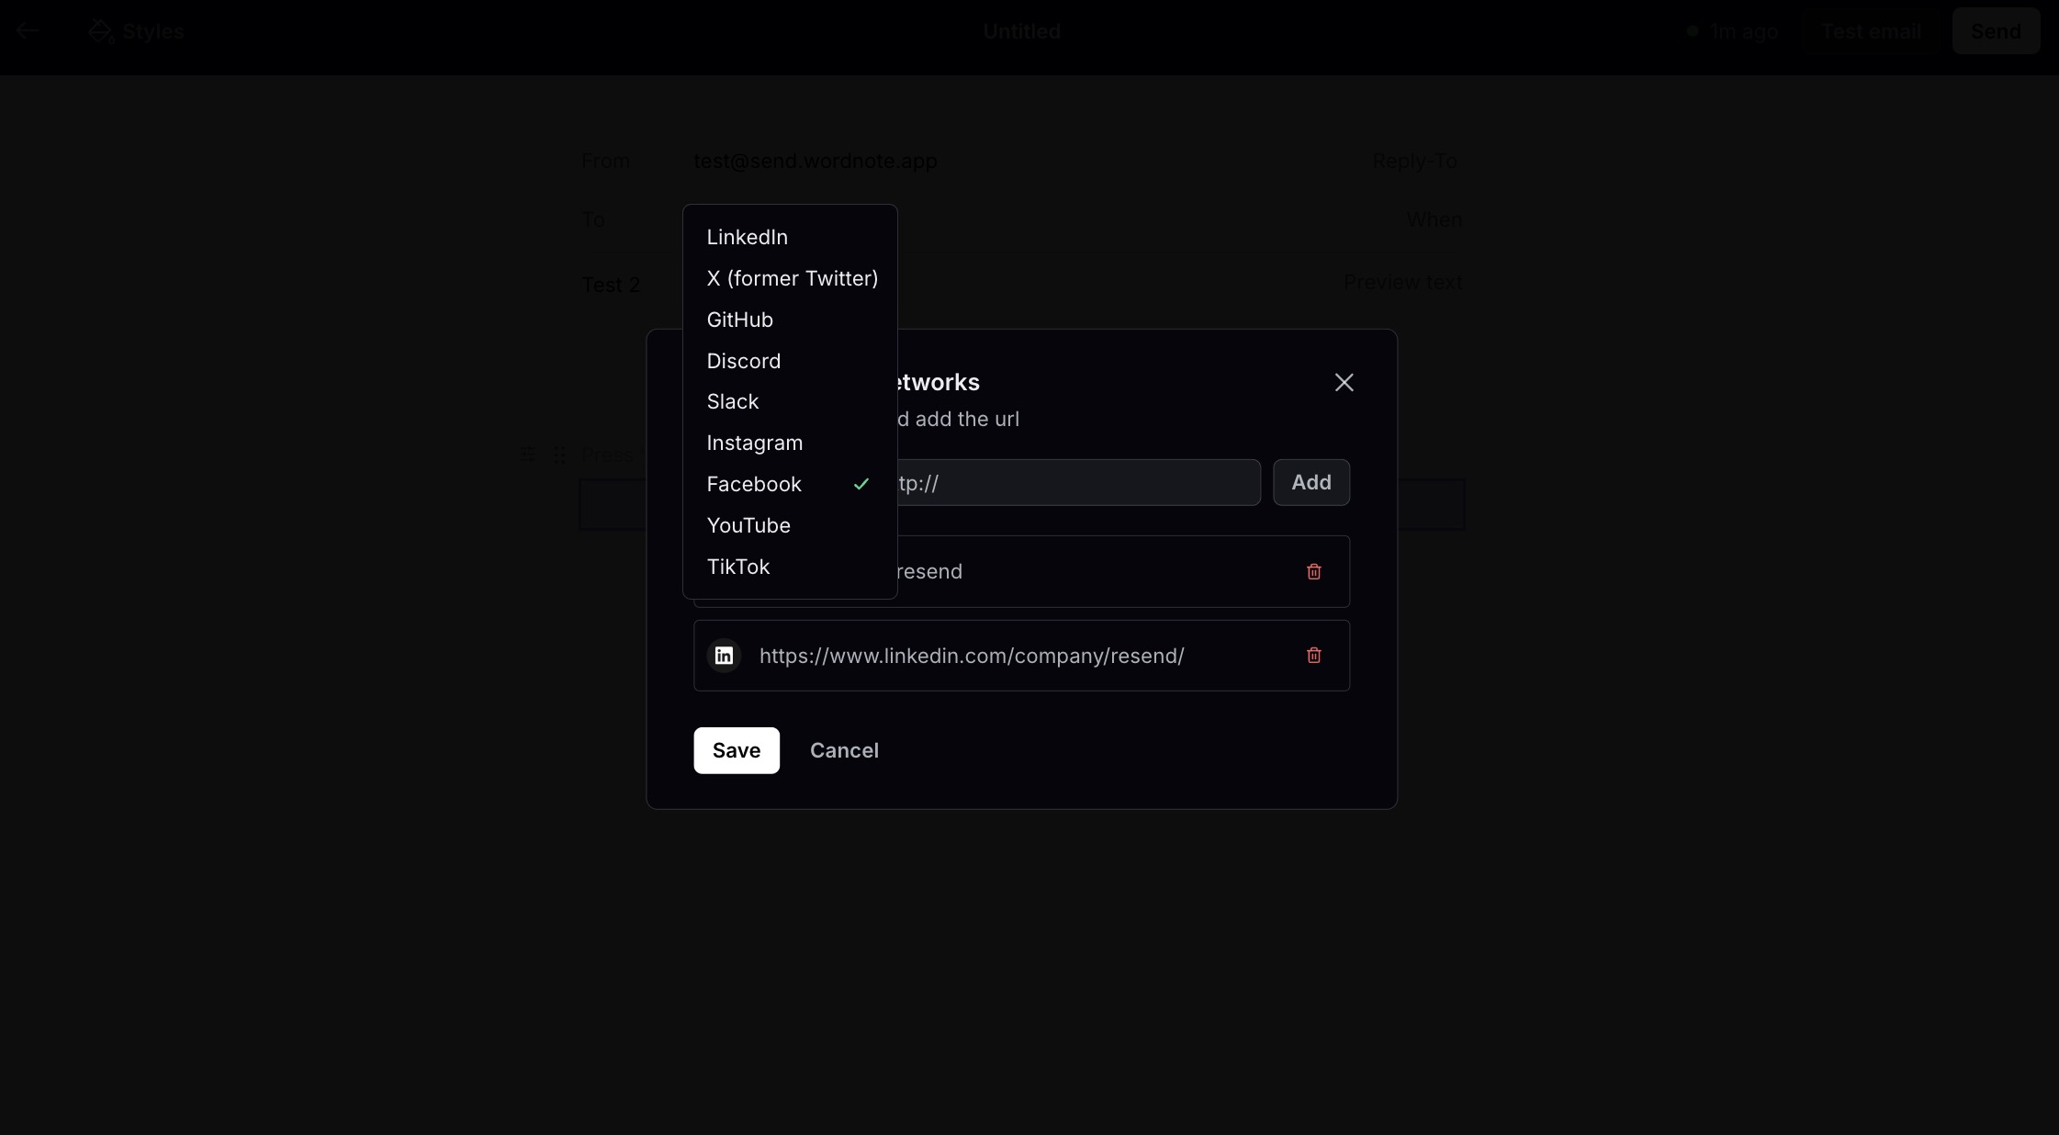Pick YouTube in the network dropdown
This screenshot has height=1135, width=2059.
point(748,525)
